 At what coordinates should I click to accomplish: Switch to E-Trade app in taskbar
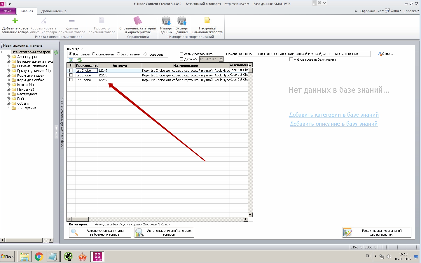point(97,257)
